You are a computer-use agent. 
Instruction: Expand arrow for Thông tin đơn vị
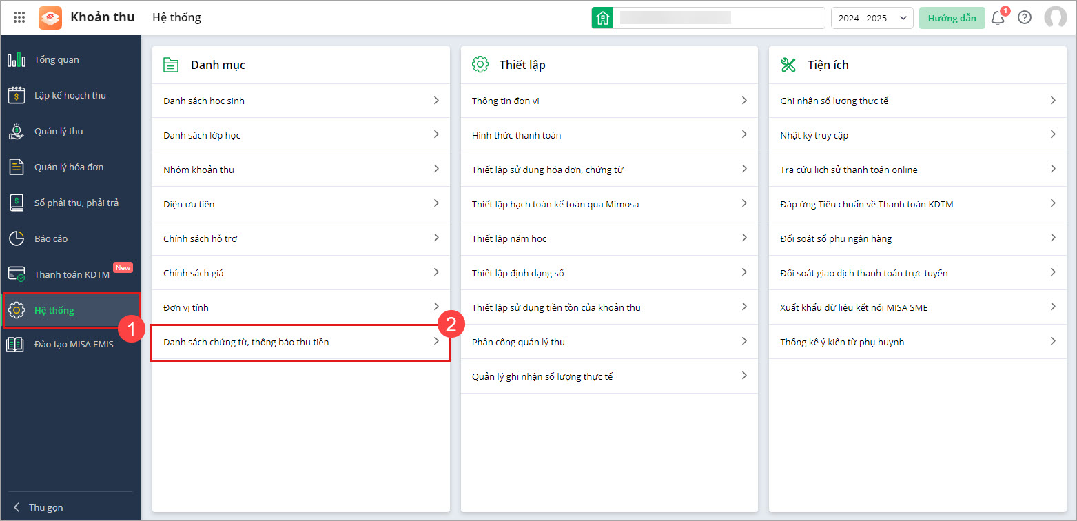coord(744,101)
